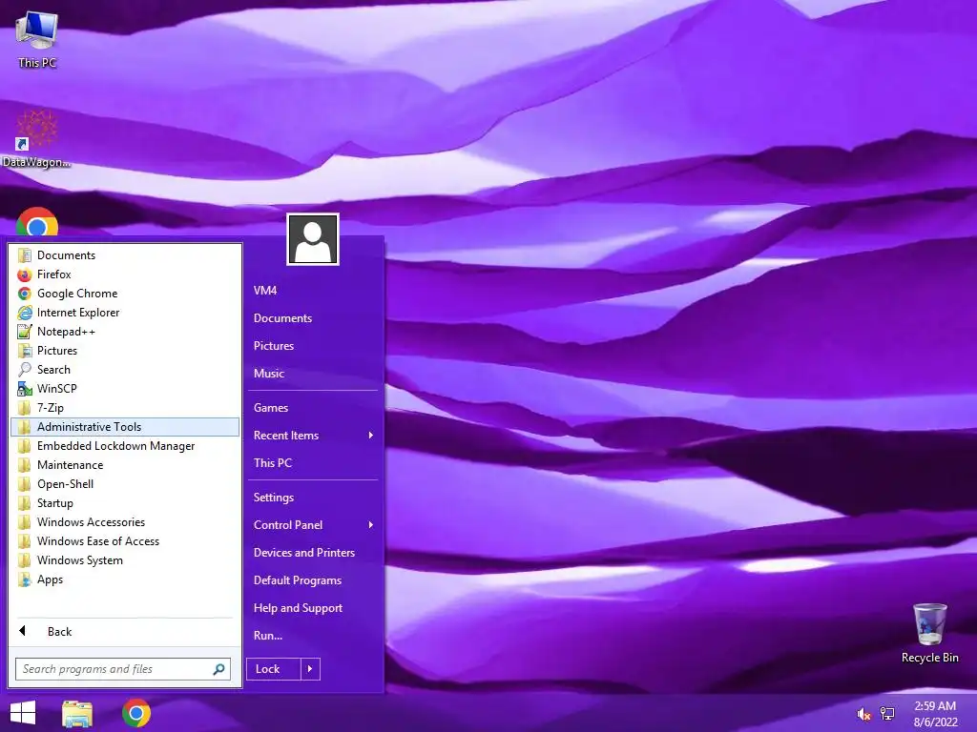Open Pictures in the right pane

313,346
